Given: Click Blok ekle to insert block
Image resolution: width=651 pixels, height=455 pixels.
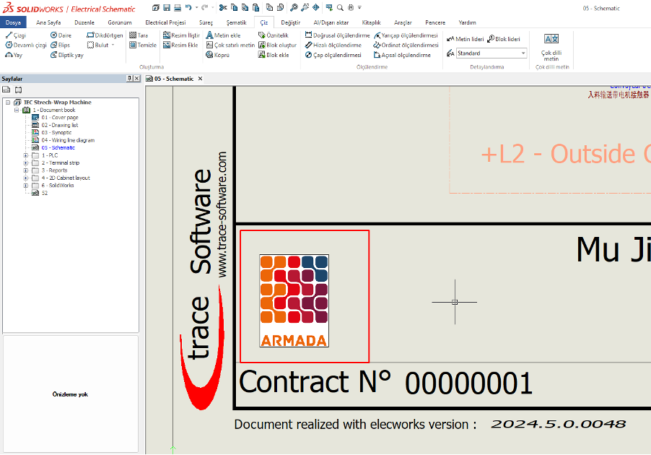Looking at the screenshot, I should click(x=274, y=55).
